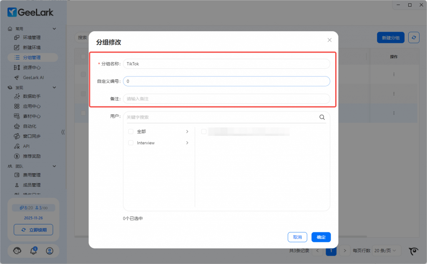The image size is (427, 264).
Task: Click the search magnifier icon in user field
Action: pyautogui.click(x=322, y=117)
